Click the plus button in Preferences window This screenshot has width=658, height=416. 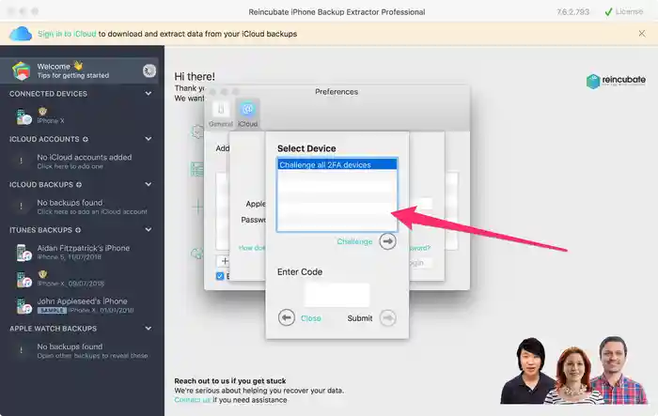[x=225, y=261]
